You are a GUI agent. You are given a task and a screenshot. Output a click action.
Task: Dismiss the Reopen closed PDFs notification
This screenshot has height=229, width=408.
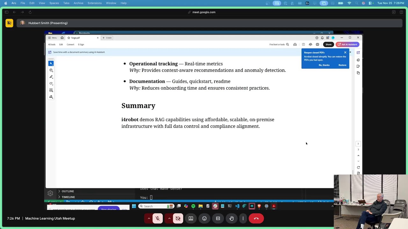pos(345,52)
